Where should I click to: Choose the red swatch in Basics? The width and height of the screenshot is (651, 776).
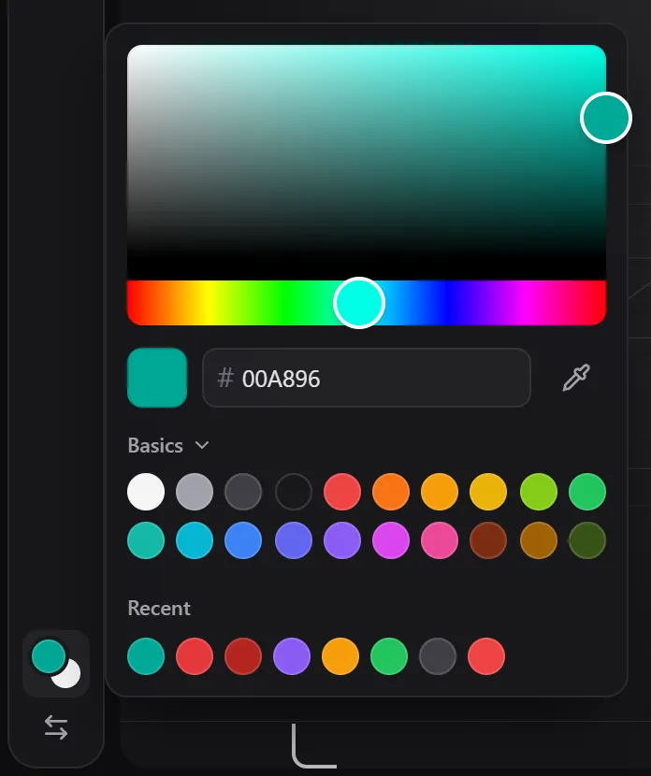(342, 492)
